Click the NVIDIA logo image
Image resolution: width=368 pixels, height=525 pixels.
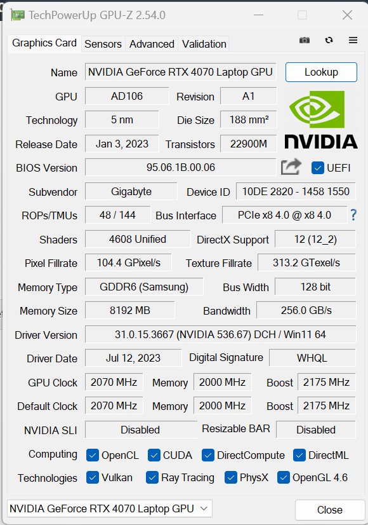(321, 120)
